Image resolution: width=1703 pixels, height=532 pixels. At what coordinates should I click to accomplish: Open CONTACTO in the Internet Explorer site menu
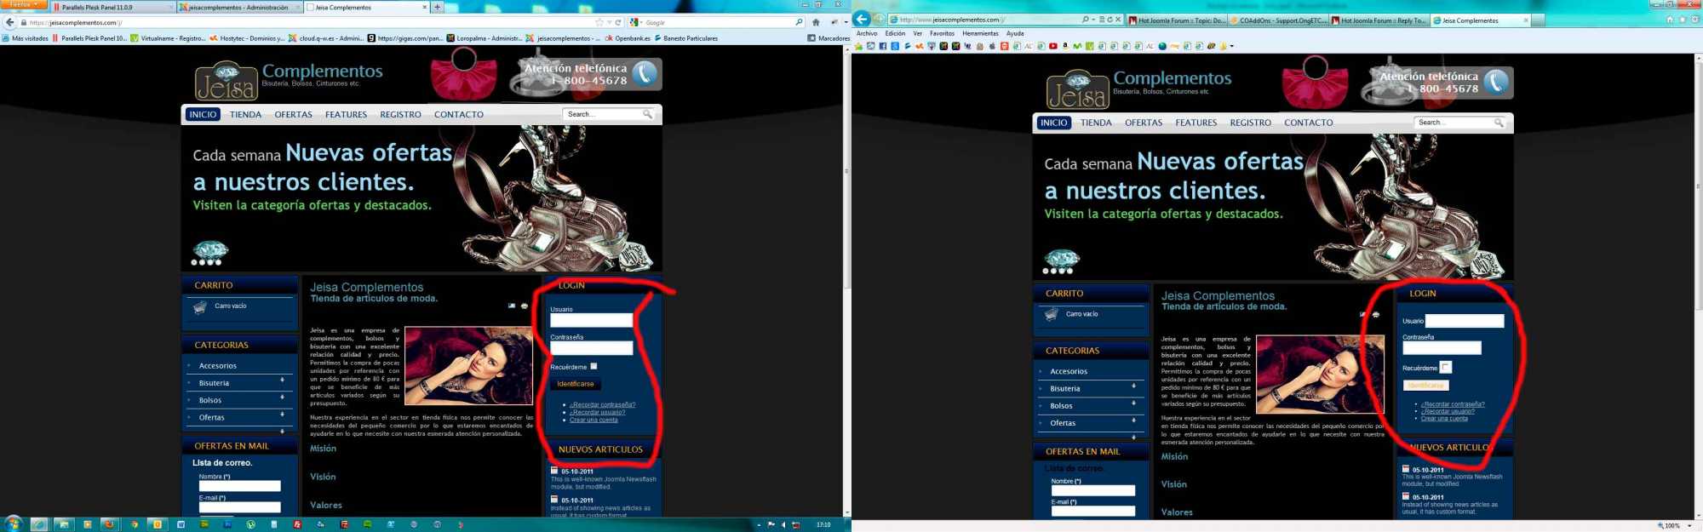click(1309, 123)
